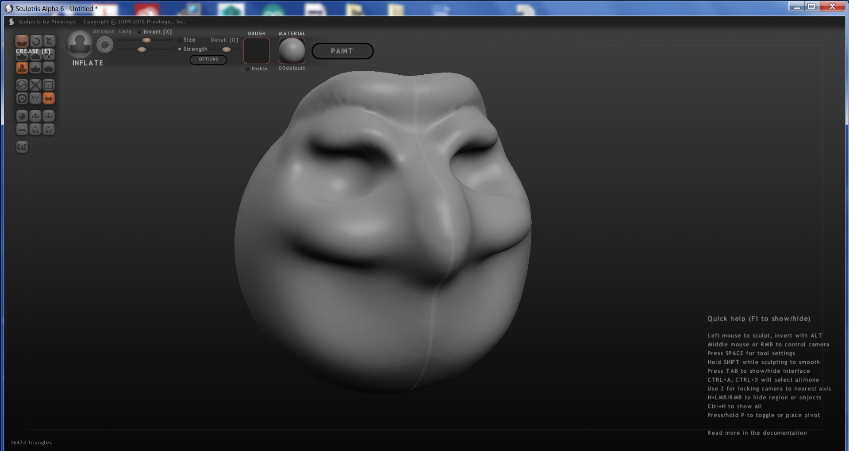Click the 00default material name
849x451 pixels.
[x=292, y=68]
